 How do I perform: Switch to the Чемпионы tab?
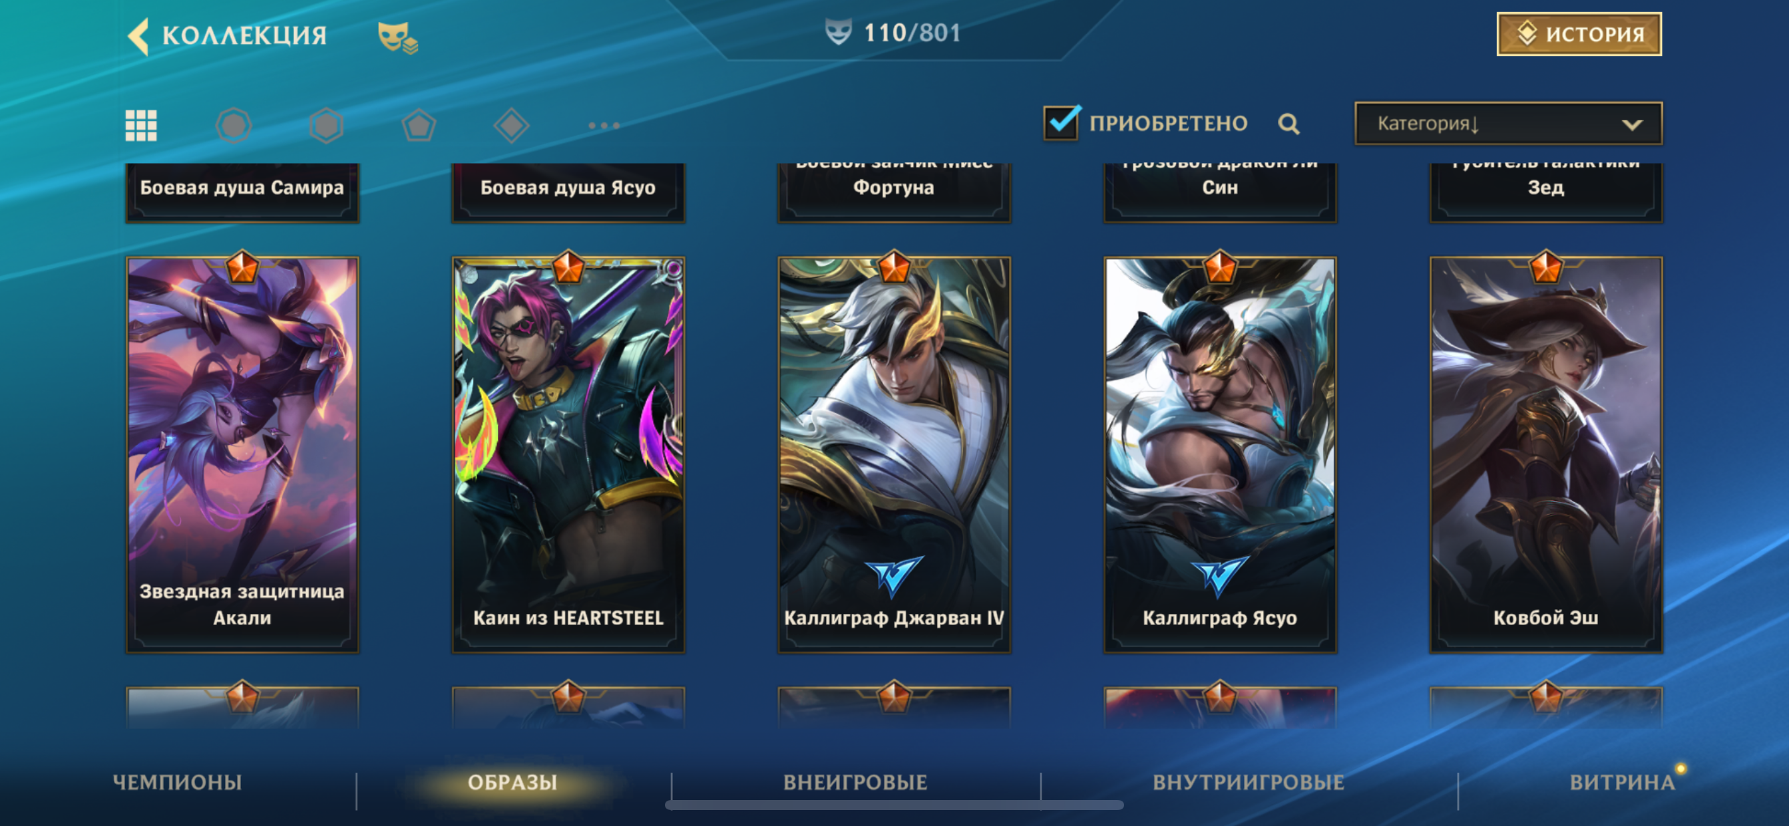(178, 782)
